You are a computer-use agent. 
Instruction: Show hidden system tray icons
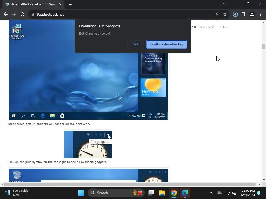[x=211, y=193]
